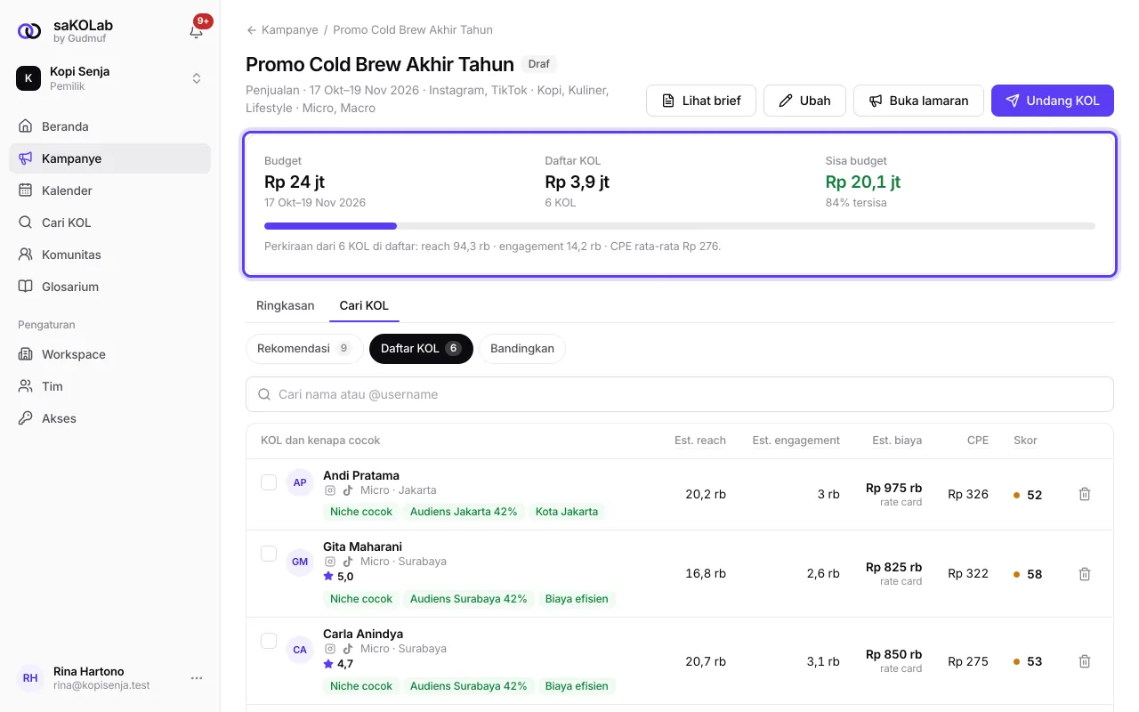Click the Draf status badge
This screenshot has width=1139, height=712.
539,64
